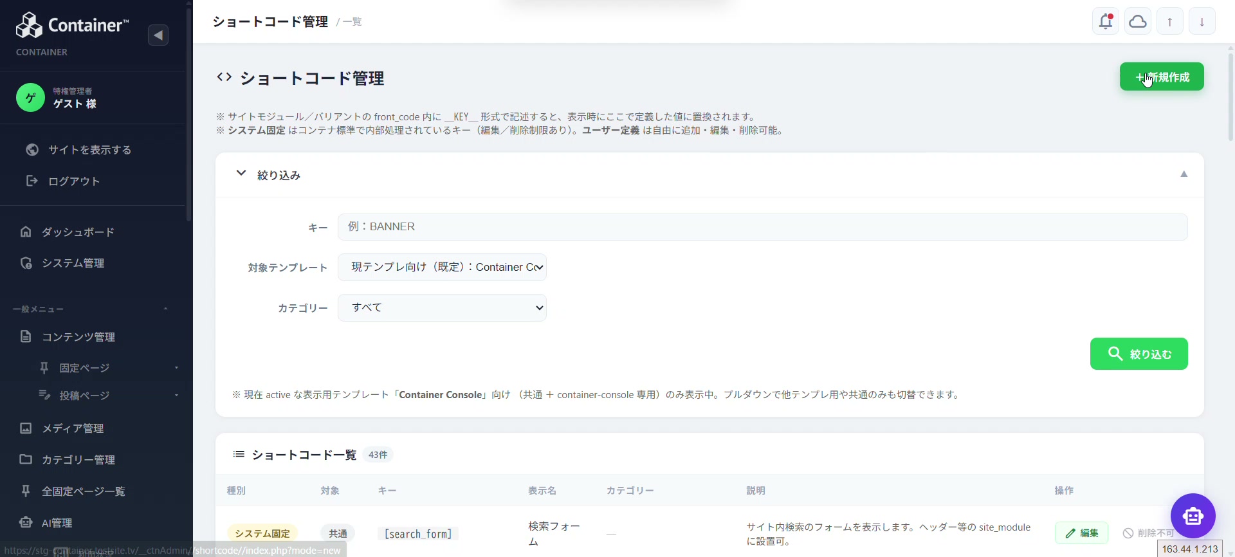Viewport: 1235px width, 557px height.
Task: Click the 共通 target badge
Action: [338, 533]
